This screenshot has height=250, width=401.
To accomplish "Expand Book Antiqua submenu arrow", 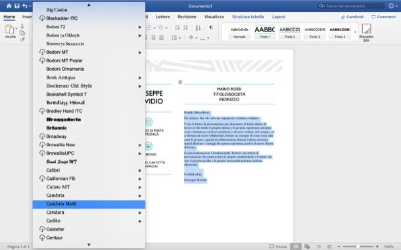I will click(x=140, y=77).
